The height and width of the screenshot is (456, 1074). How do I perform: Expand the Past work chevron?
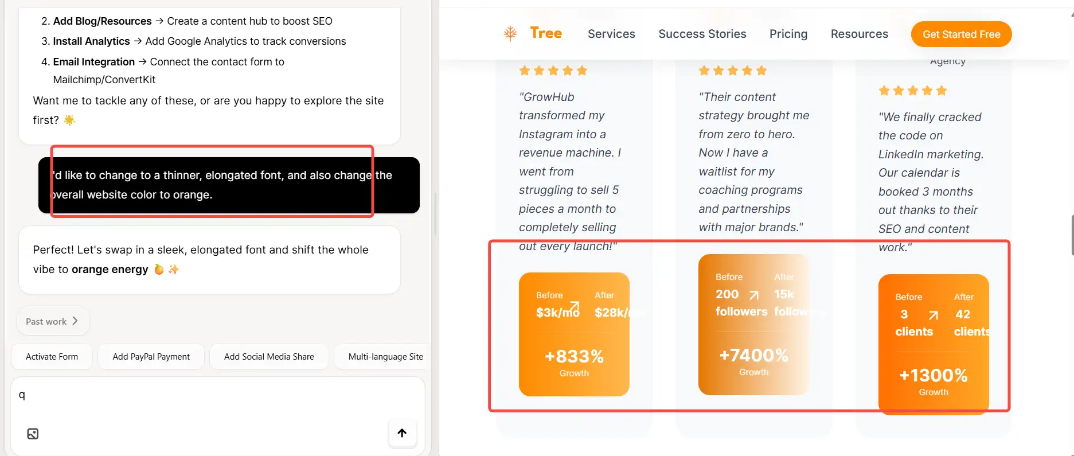(x=75, y=321)
